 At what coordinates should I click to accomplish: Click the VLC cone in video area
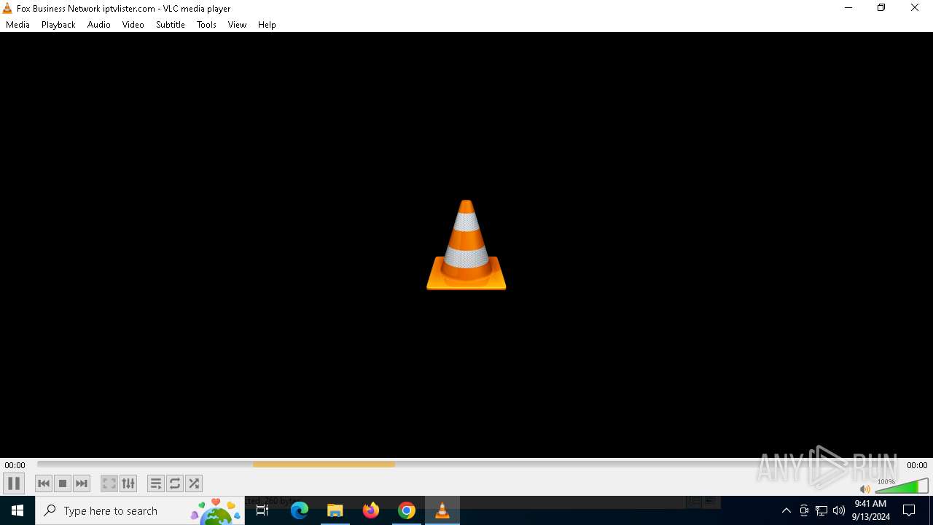466,245
